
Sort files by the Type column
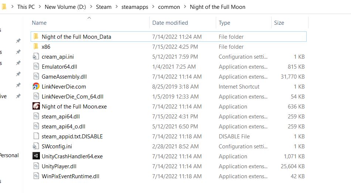point(224,23)
